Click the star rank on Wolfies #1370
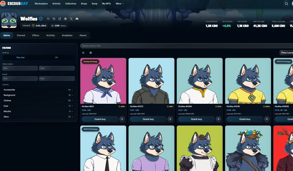 point(170,106)
